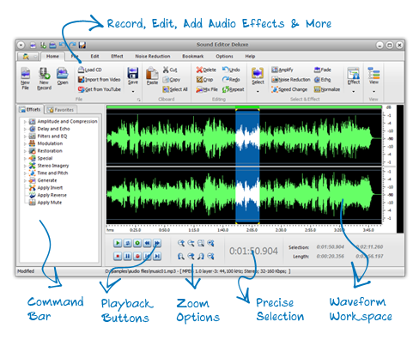
Task: Open the Favorites panel tab
Action: 61,110
